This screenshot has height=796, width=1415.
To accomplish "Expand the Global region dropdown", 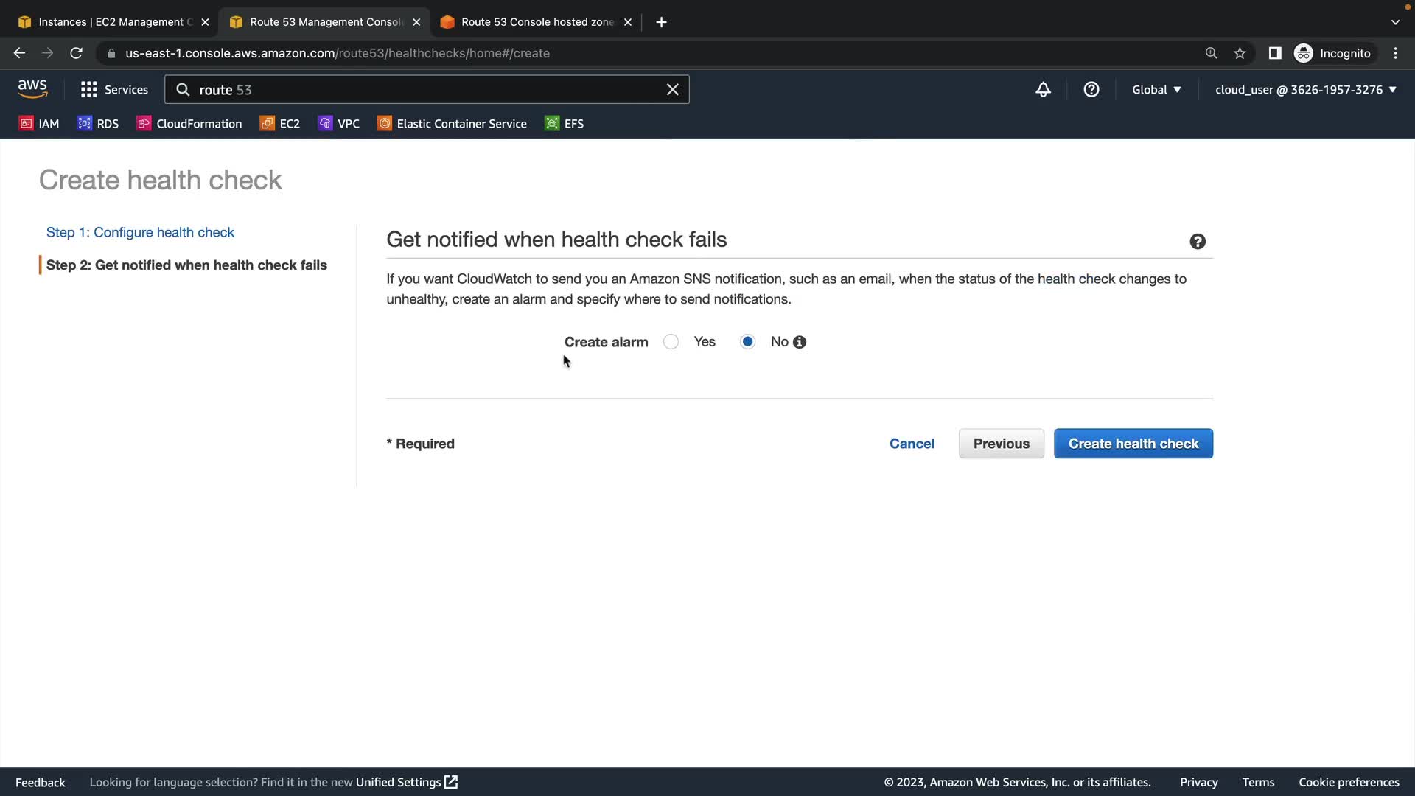I will click(1156, 90).
